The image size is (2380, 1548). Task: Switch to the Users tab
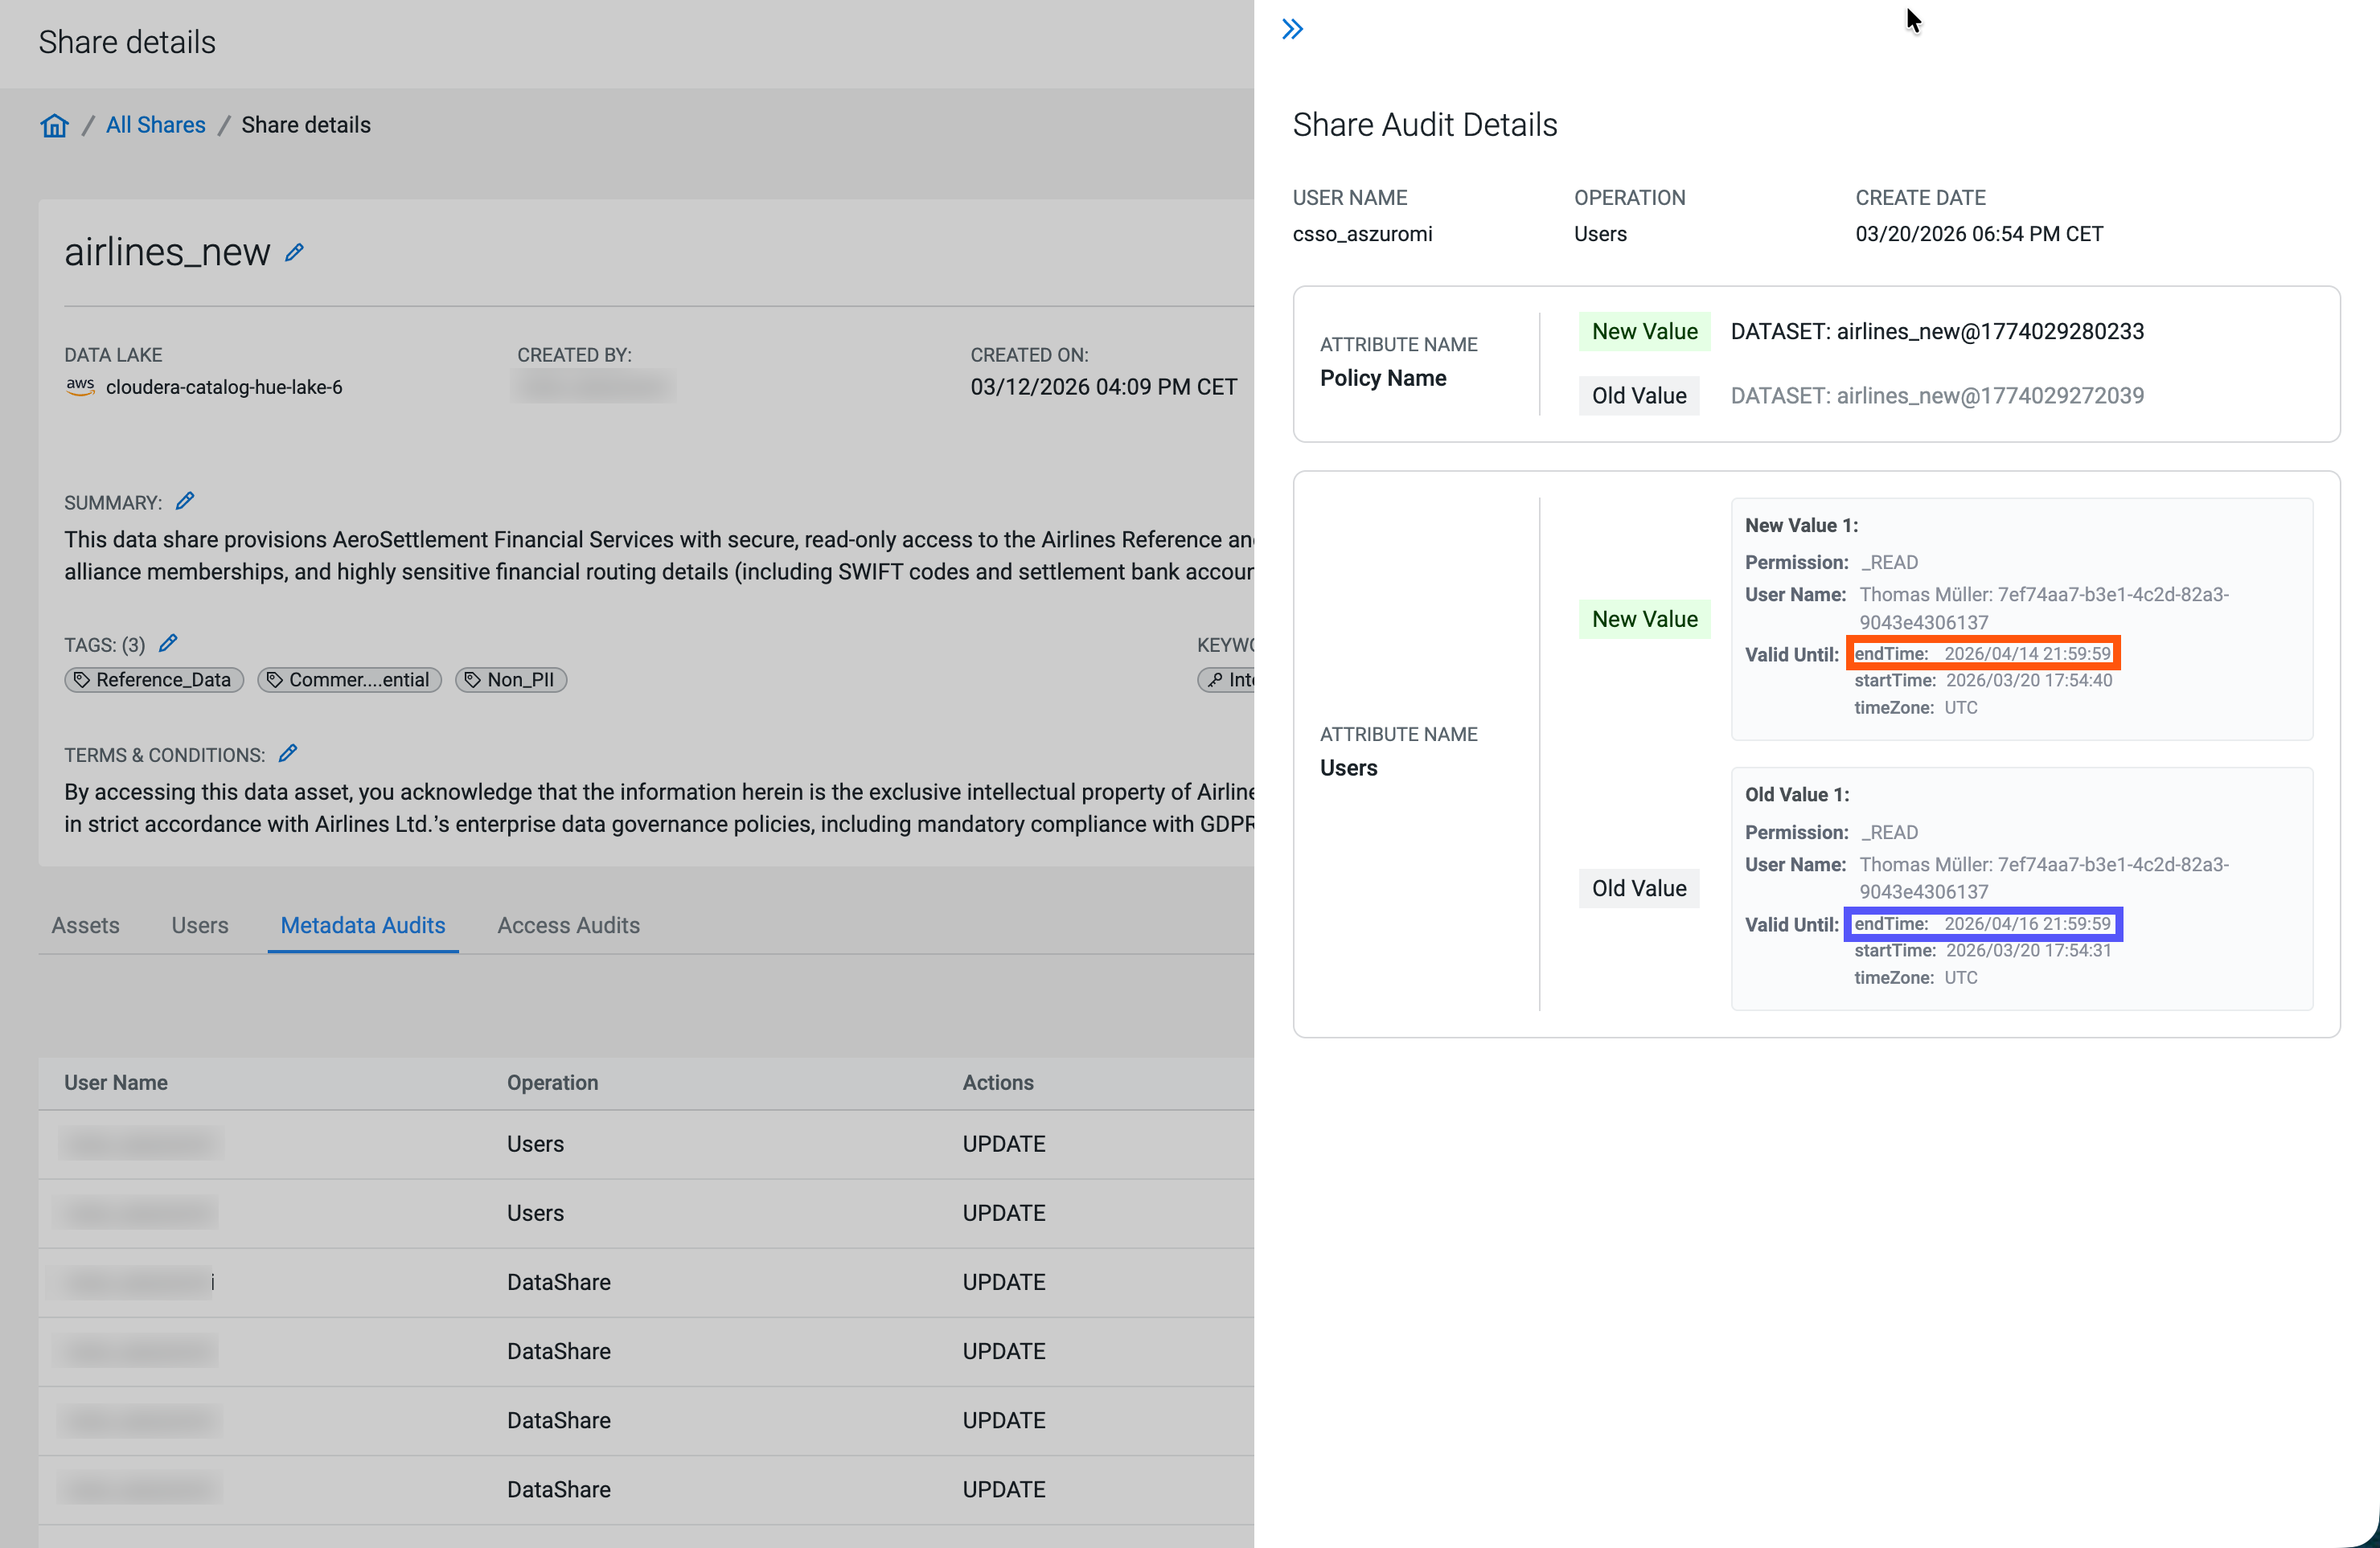click(199, 925)
